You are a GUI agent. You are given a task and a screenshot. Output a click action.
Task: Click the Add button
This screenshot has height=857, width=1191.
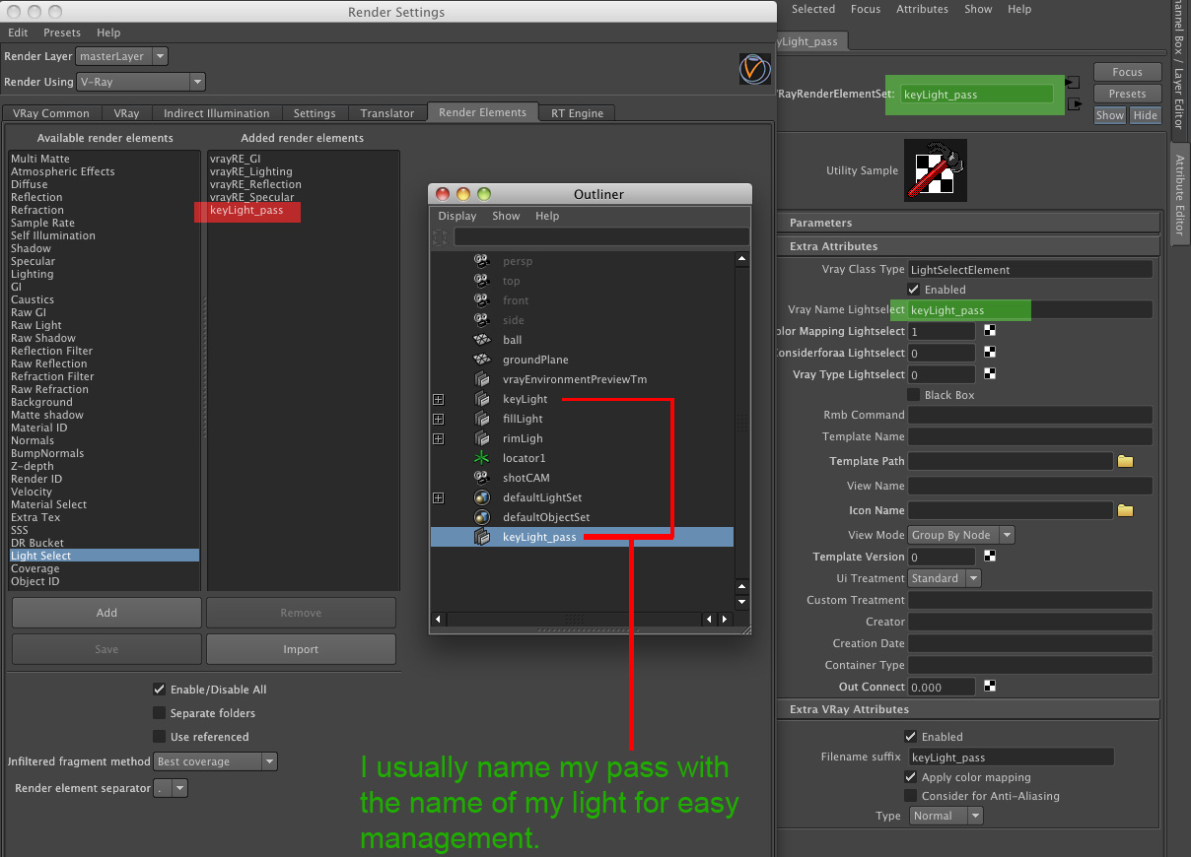(106, 613)
